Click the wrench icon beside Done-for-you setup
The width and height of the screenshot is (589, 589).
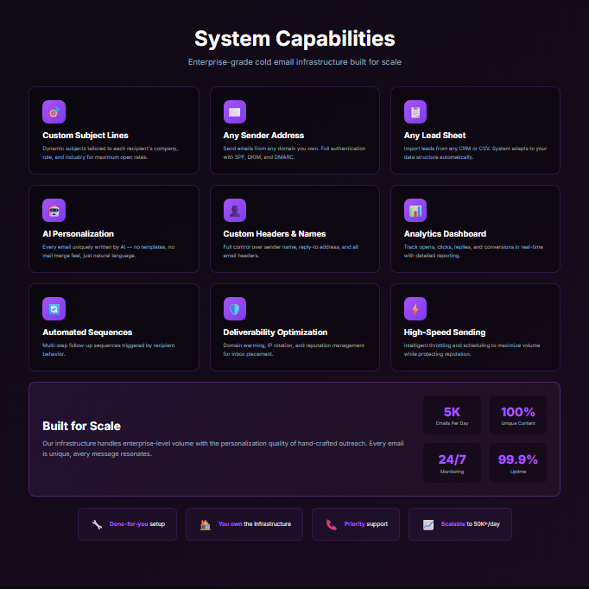(x=97, y=524)
